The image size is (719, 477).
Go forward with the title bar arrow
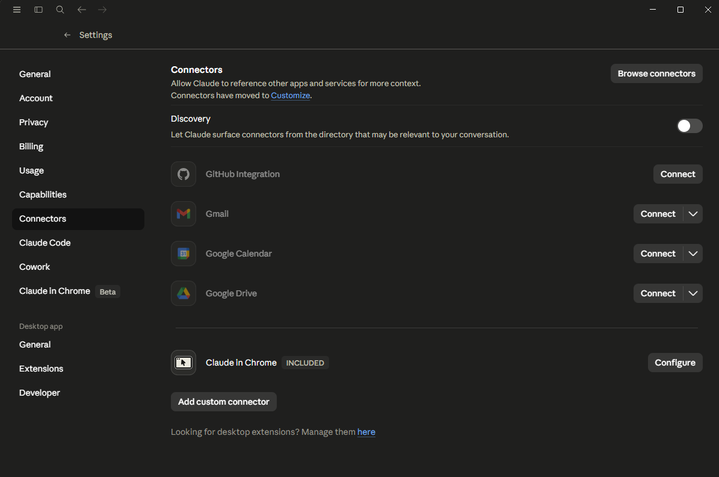point(102,10)
